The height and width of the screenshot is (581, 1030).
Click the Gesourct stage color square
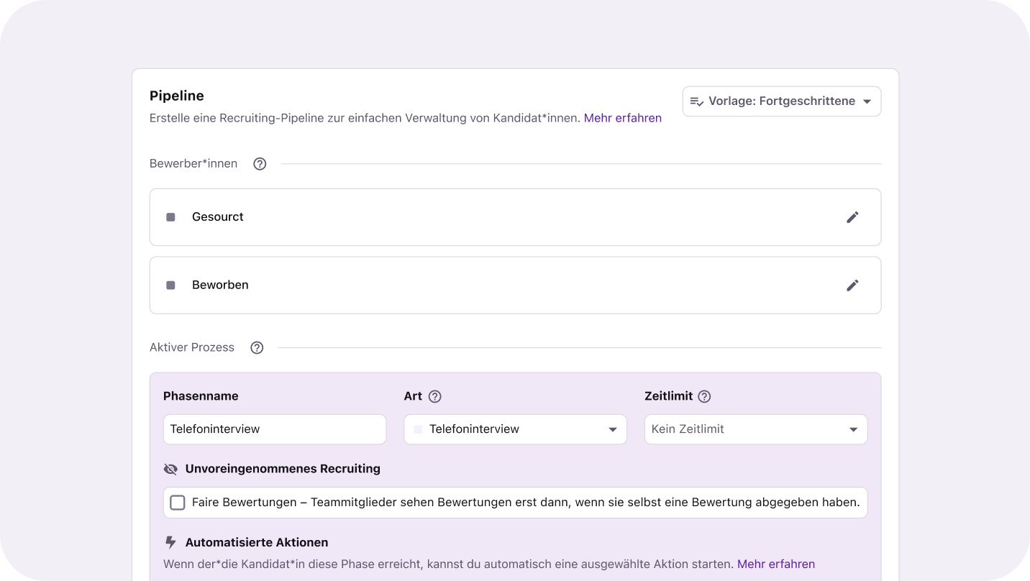click(x=170, y=217)
